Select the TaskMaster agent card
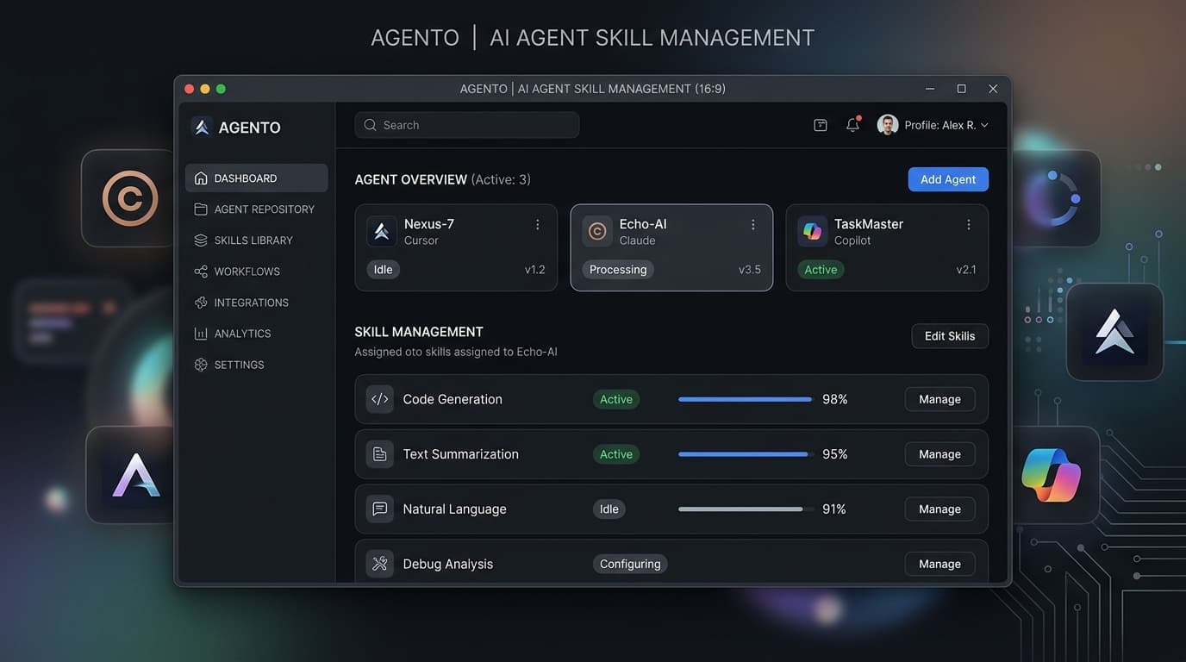This screenshot has height=662, width=1186. coord(887,247)
